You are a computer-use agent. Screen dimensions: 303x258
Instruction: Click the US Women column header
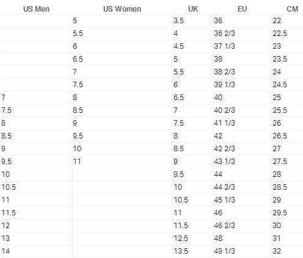pos(122,9)
